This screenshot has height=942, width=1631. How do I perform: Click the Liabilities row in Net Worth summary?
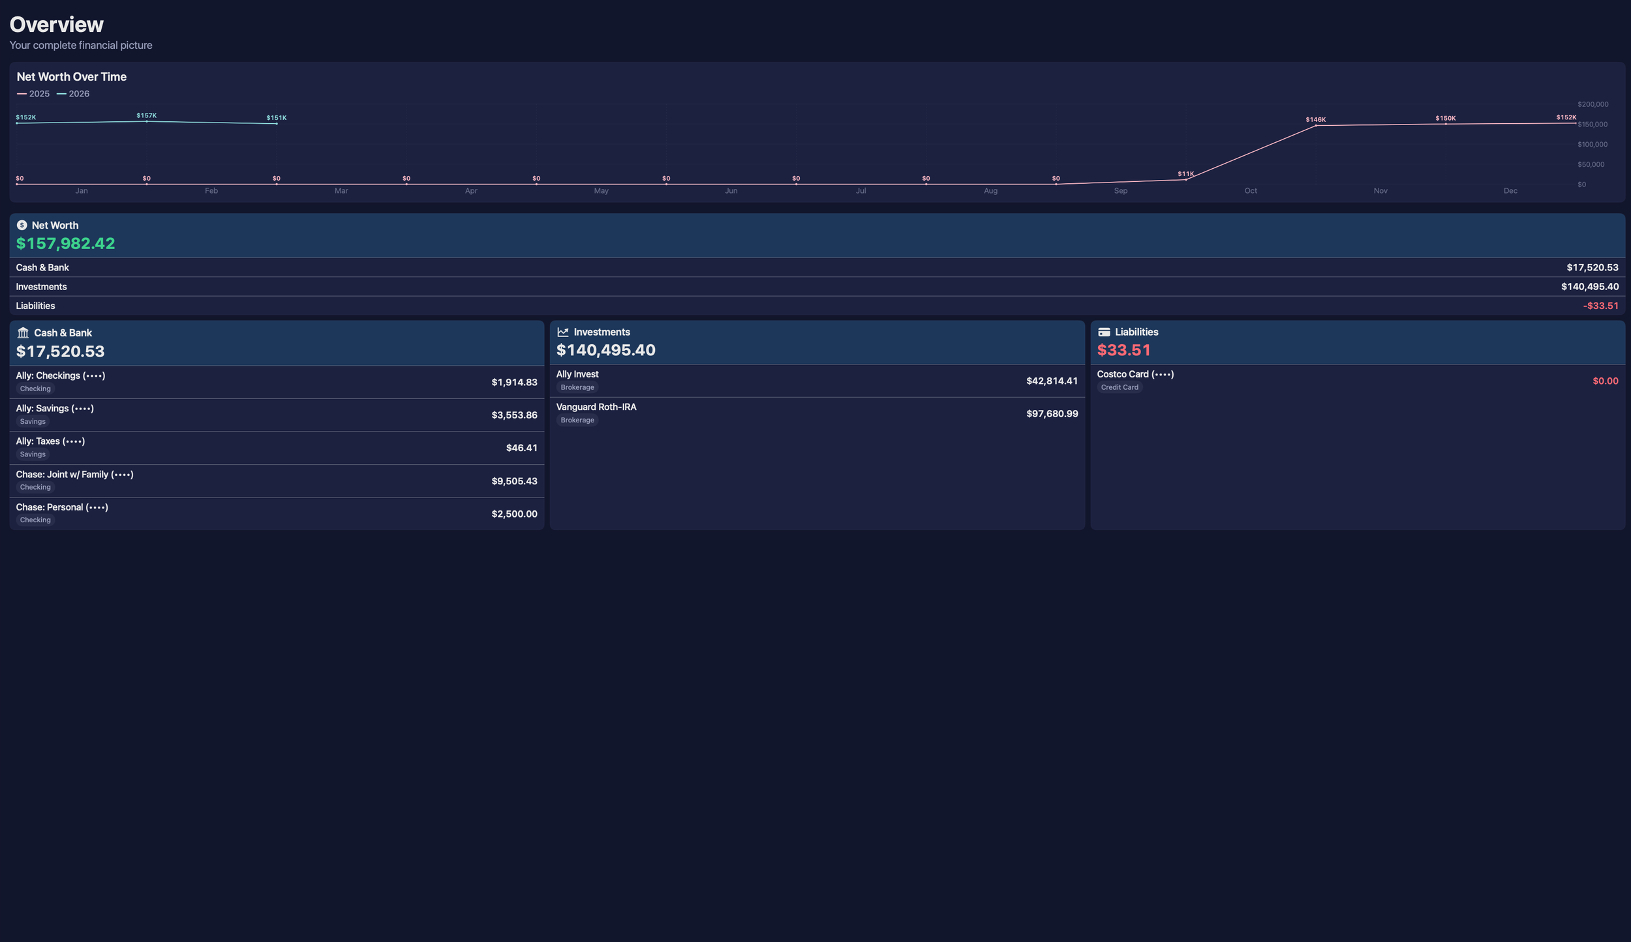[x=817, y=306]
